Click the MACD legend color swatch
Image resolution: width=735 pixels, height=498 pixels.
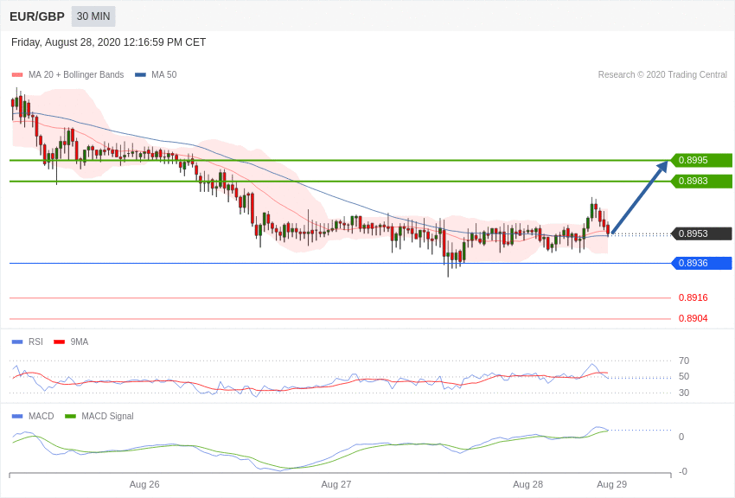pos(17,416)
